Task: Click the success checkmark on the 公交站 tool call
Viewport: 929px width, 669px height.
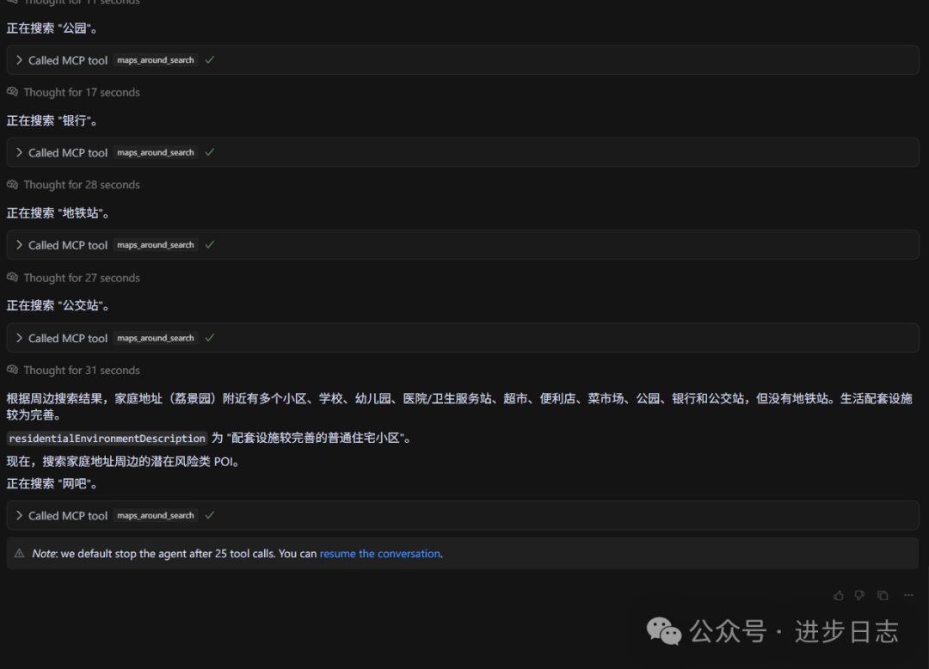Action: point(210,337)
